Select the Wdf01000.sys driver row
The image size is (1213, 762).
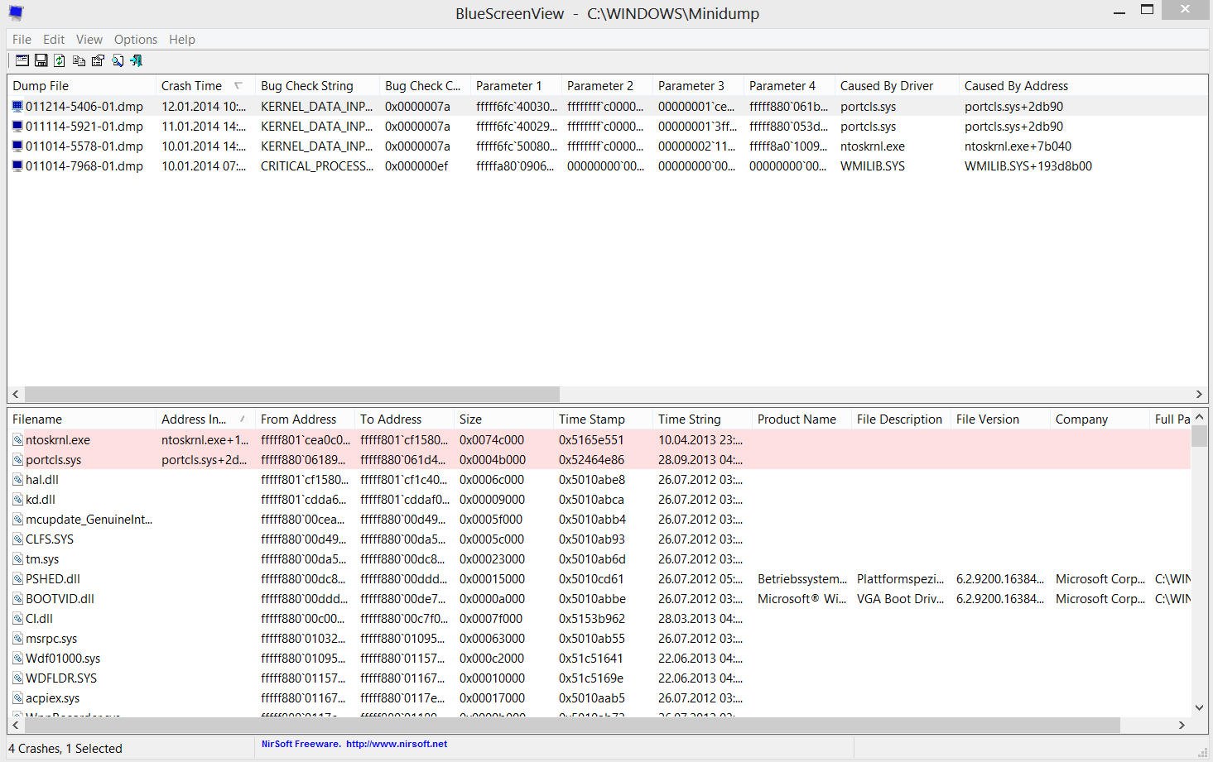[x=599, y=658]
